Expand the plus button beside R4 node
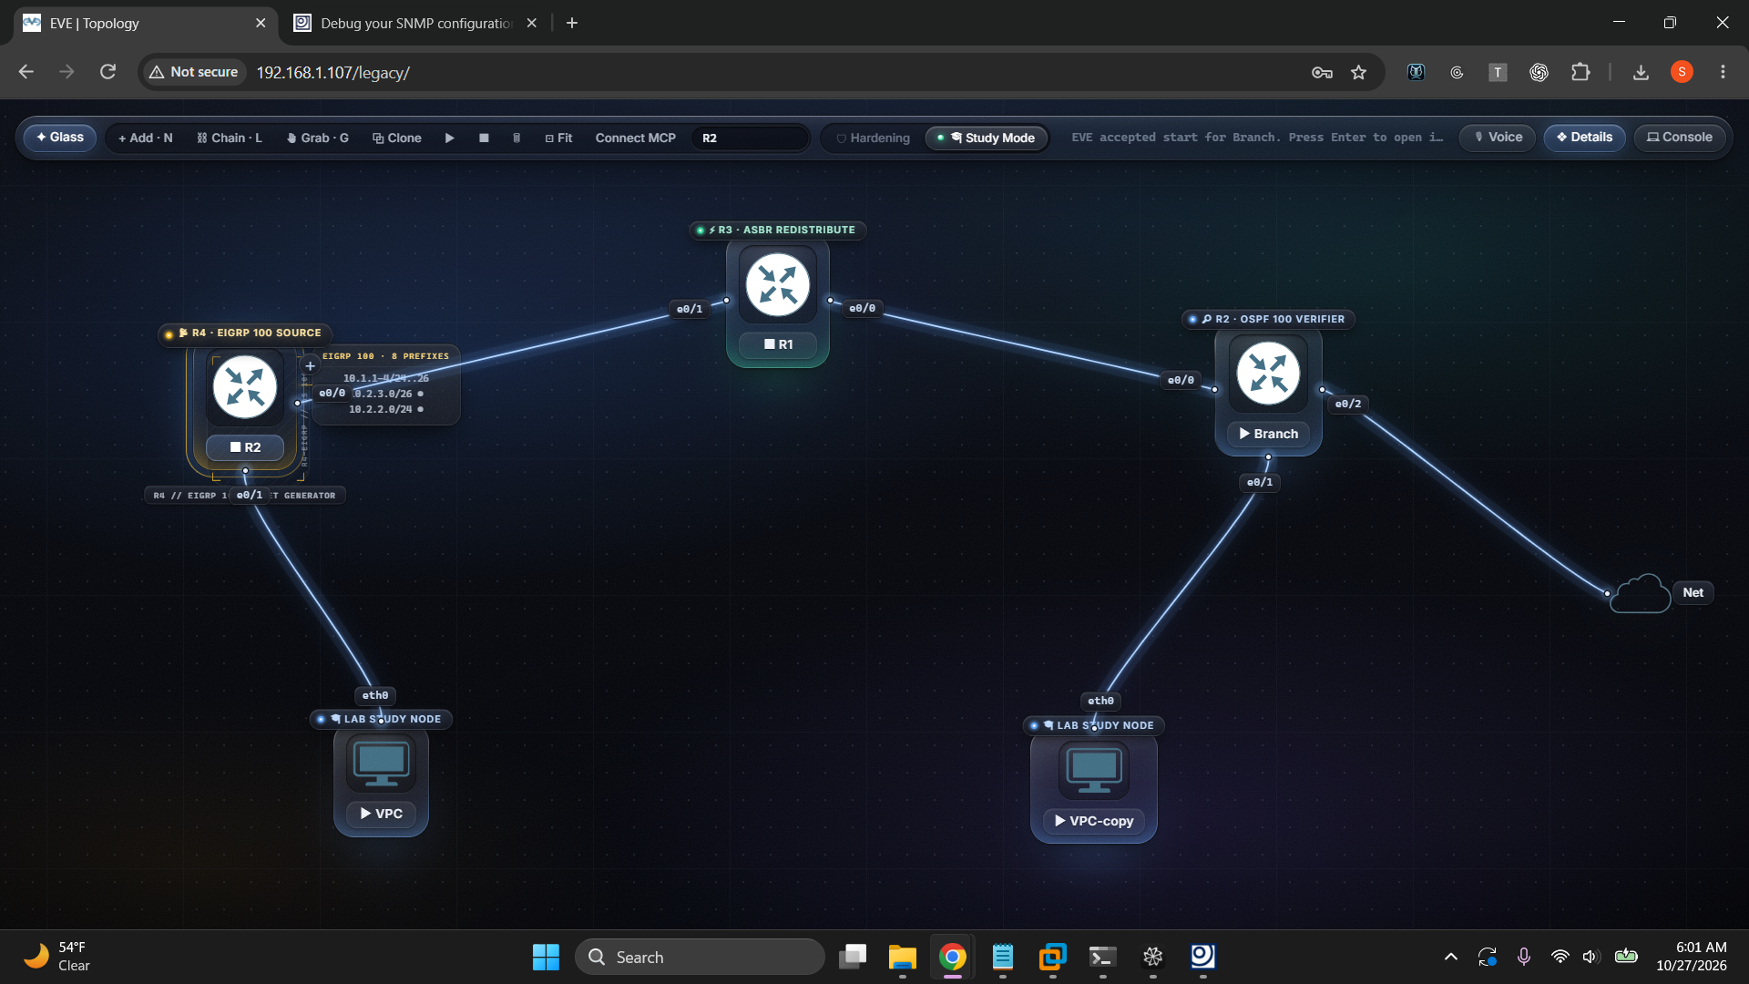Image resolution: width=1749 pixels, height=984 pixels. pyautogui.click(x=310, y=366)
